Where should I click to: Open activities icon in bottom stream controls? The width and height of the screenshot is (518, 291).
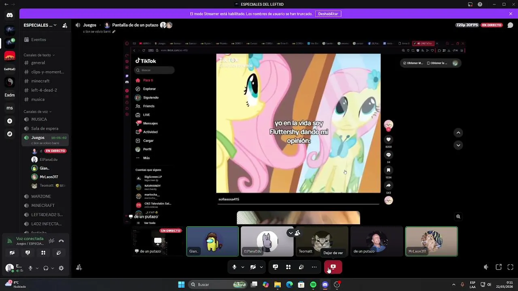pyautogui.click(x=288, y=267)
